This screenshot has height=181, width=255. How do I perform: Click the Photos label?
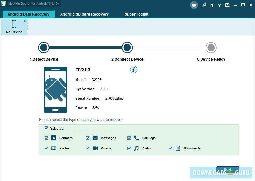65,148
